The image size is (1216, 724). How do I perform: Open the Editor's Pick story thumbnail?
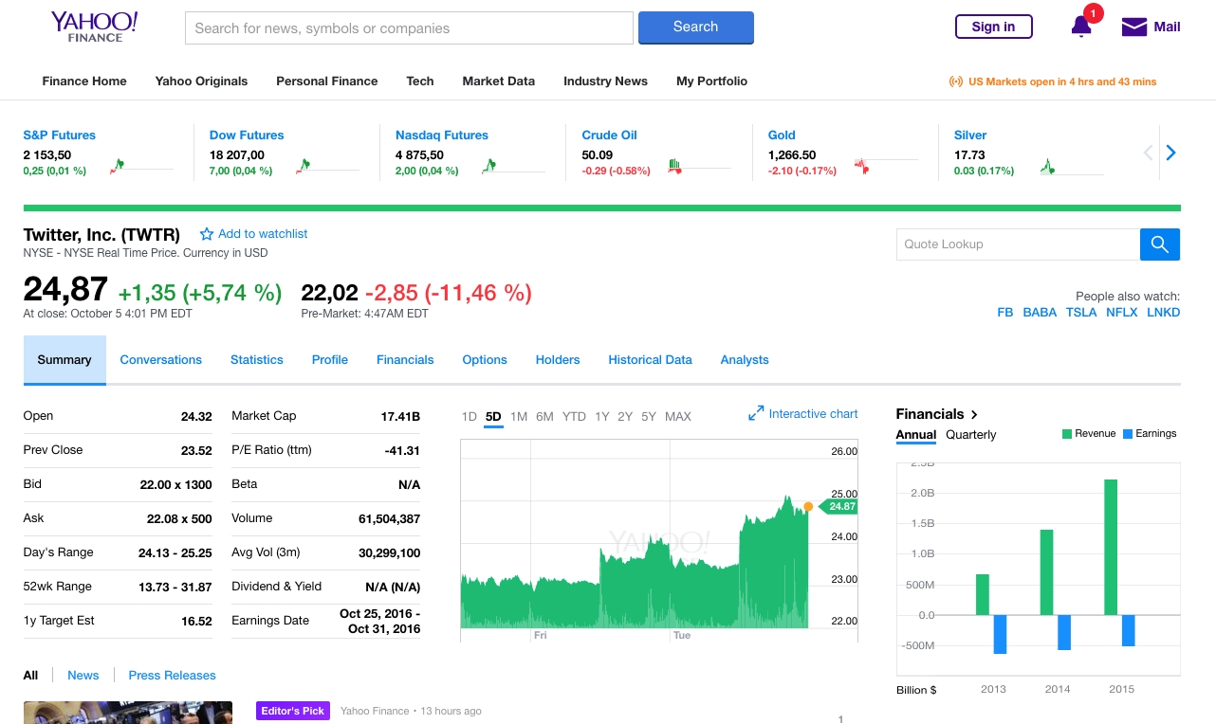(128, 713)
